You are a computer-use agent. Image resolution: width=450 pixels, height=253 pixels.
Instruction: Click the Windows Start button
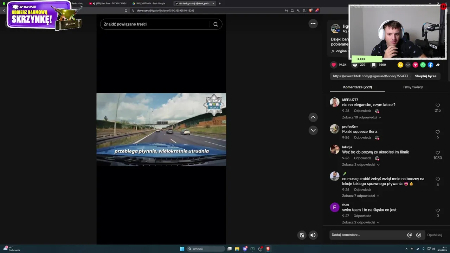click(182, 249)
